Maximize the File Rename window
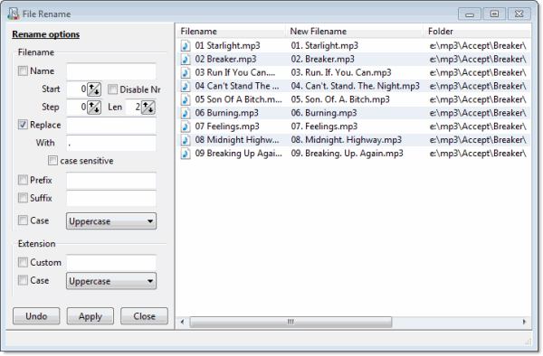Viewport: 543px width, 356px height. click(x=494, y=14)
